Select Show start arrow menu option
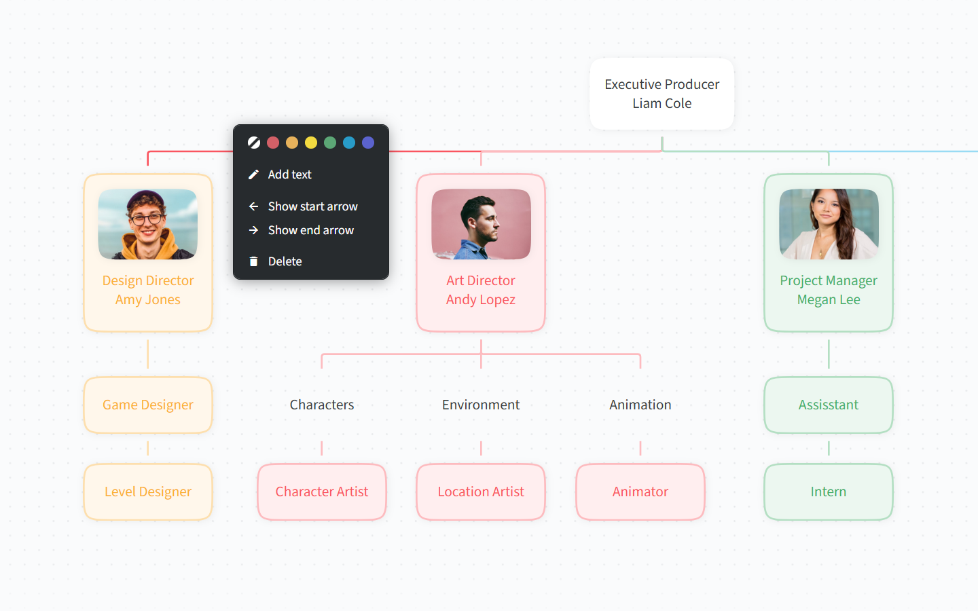Screen dimensions: 978x611 pyautogui.click(x=312, y=206)
